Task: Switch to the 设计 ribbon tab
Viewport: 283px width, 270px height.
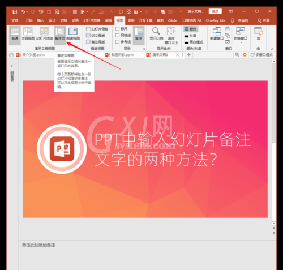Action: (52, 20)
